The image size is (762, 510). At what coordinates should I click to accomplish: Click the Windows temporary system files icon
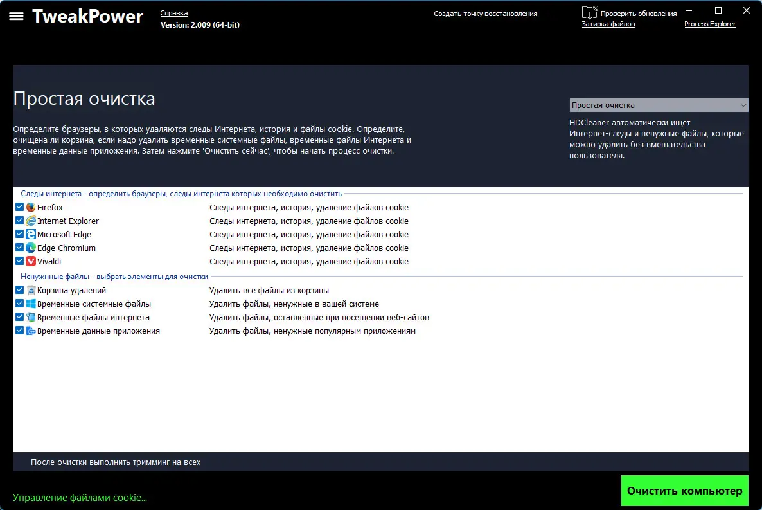pos(31,304)
